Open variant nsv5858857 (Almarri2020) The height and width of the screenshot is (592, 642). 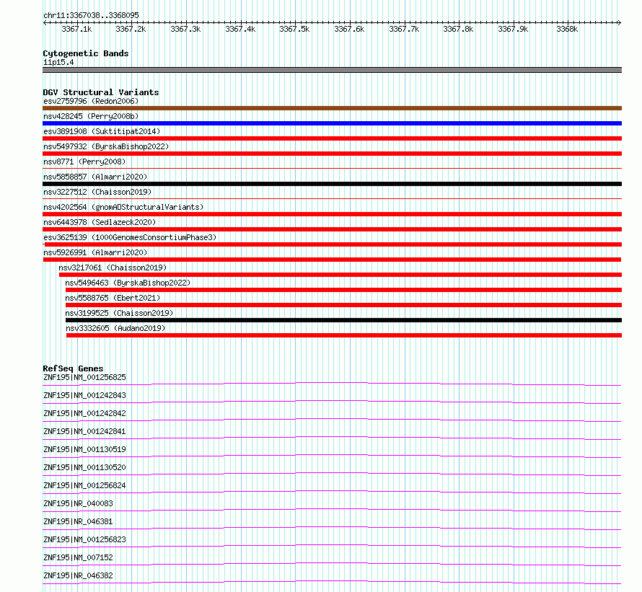pos(95,177)
